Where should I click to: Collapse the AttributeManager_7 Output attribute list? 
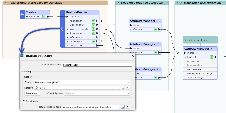pos(185,57)
